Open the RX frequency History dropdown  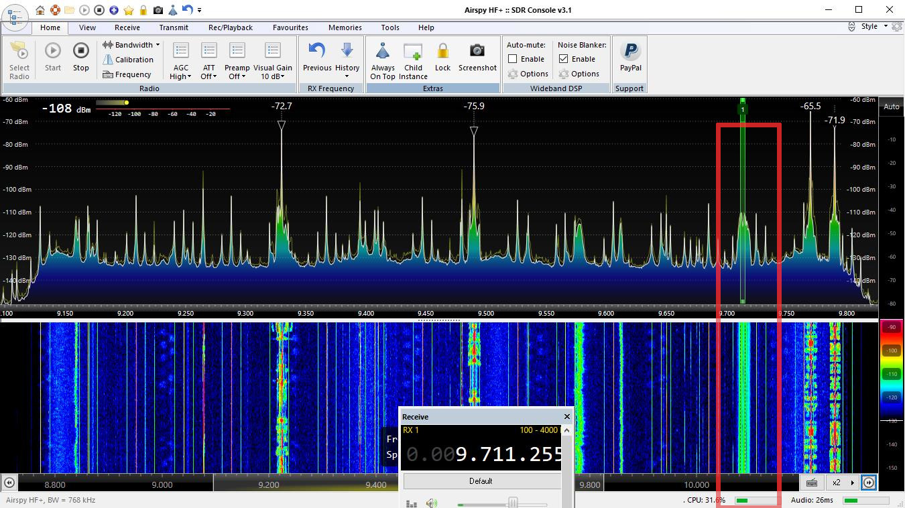click(x=347, y=60)
